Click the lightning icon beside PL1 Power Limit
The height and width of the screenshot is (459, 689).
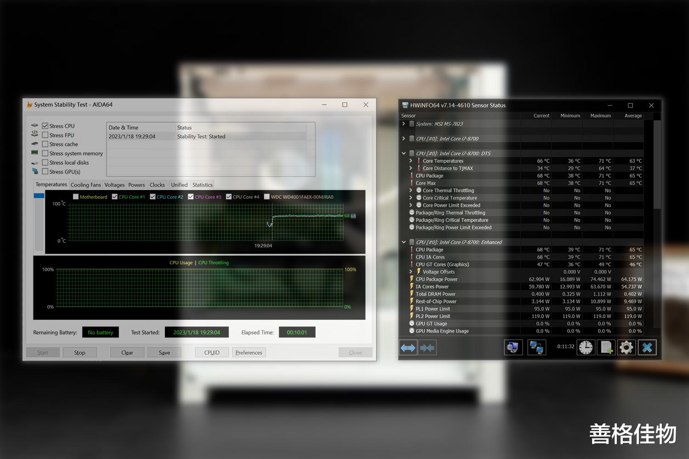[x=412, y=308]
